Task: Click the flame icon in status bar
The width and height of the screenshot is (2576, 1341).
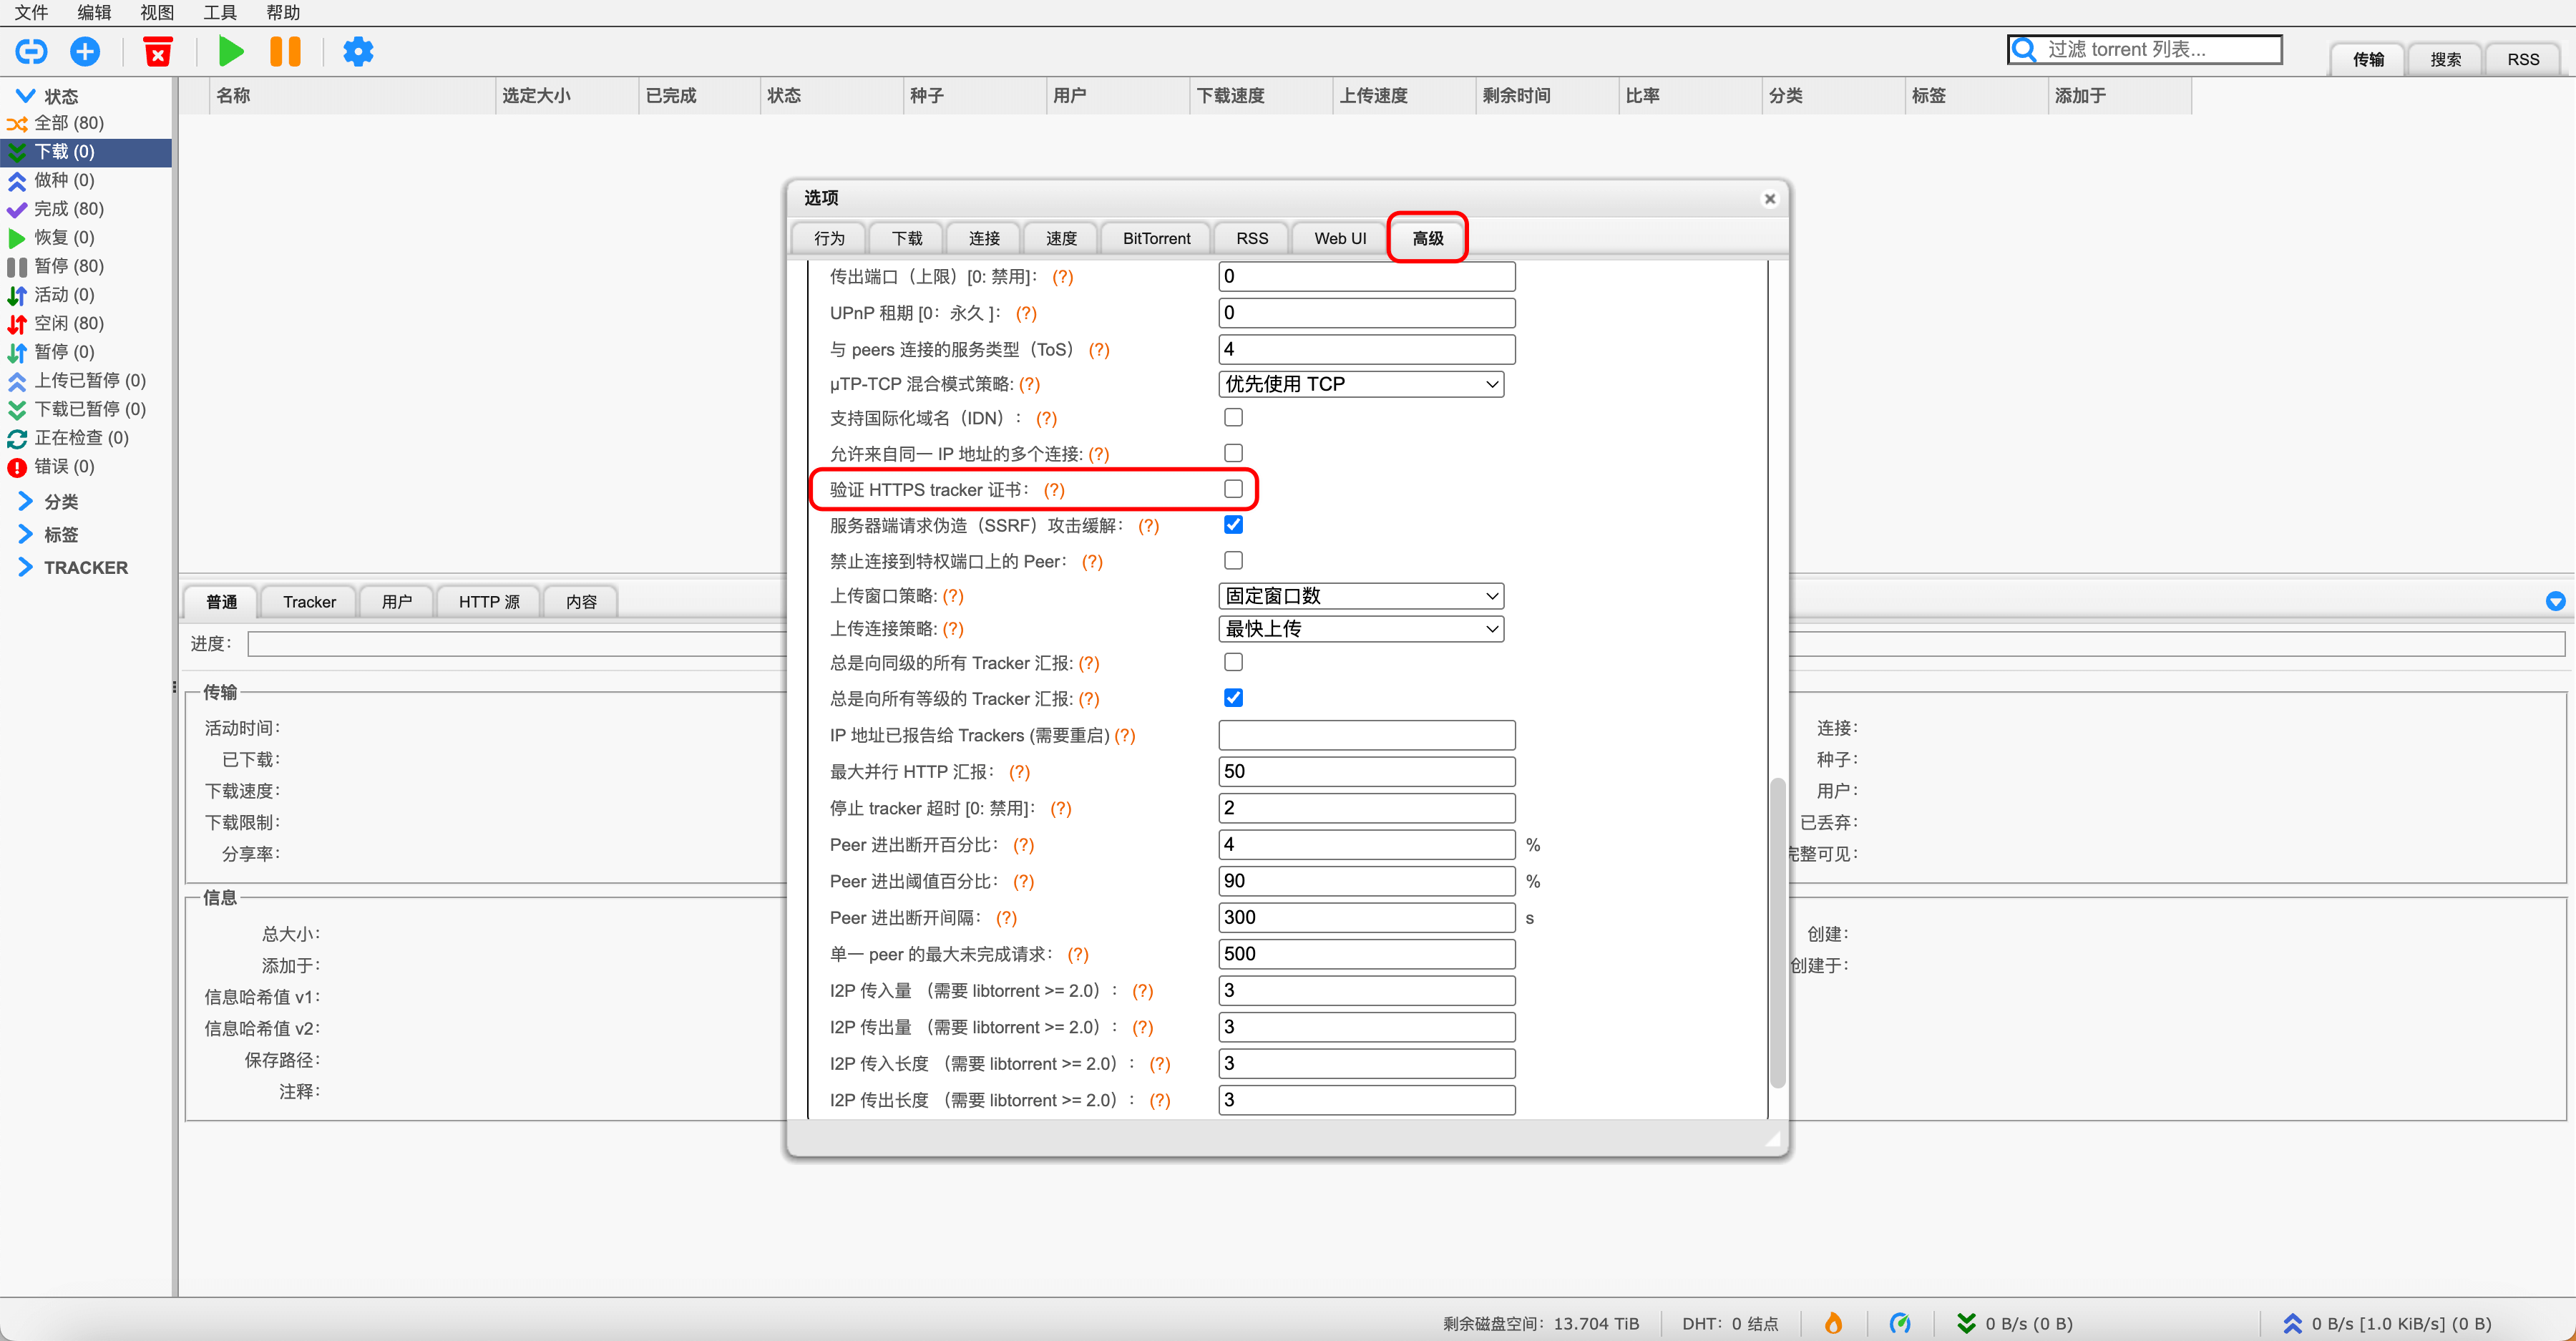Action: point(1833,1323)
